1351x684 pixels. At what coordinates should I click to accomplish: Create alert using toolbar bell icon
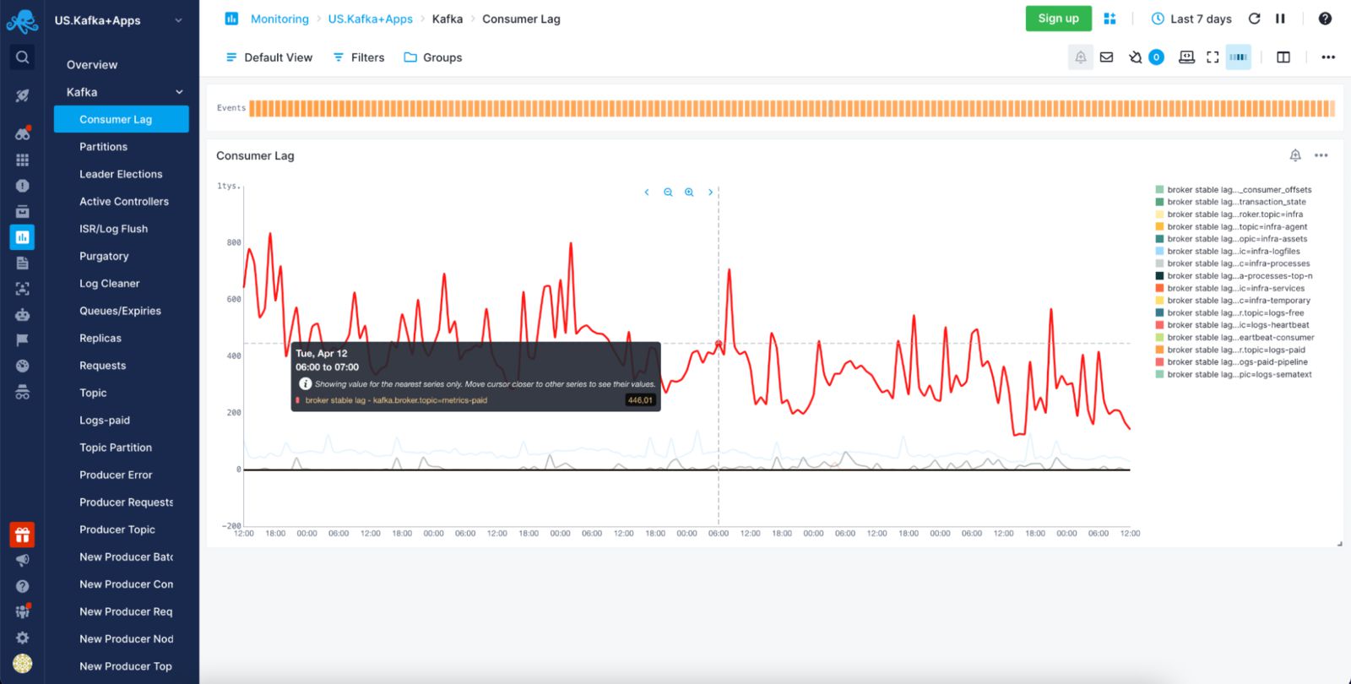(x=1080, y=57)
